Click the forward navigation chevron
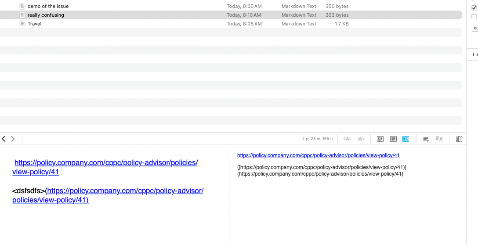 coord(13,139)
